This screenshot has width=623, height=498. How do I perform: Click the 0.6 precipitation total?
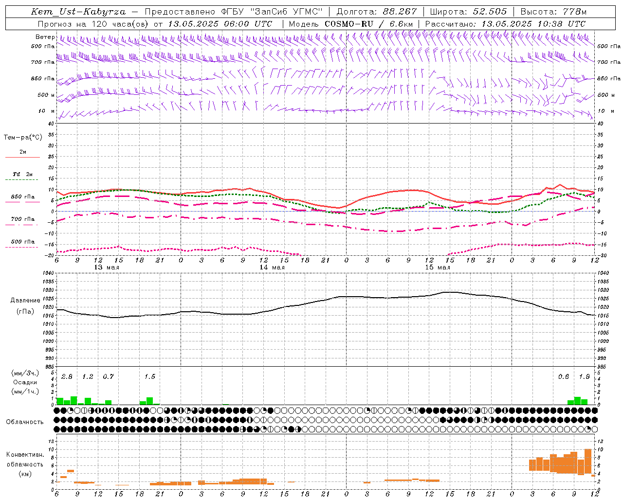(x=564, y=377)
